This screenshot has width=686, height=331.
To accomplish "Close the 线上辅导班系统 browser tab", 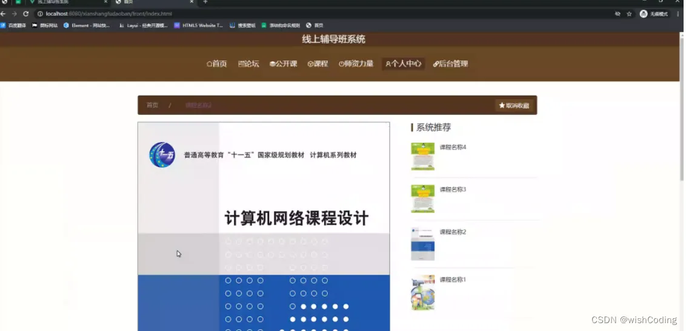I will tap(105, 2).
